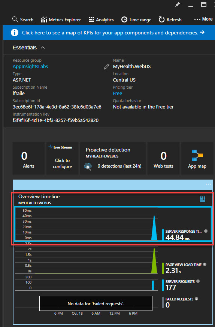Click the pencil icon to edit the name
The width and height of the screenshot is (215, 327).
[106, 67]
